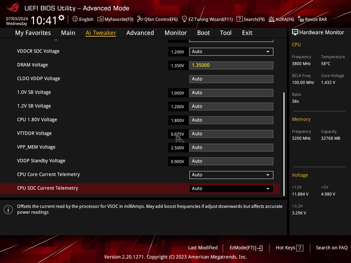
Task: Open the My Favorites tab
Action: point(33,33)
